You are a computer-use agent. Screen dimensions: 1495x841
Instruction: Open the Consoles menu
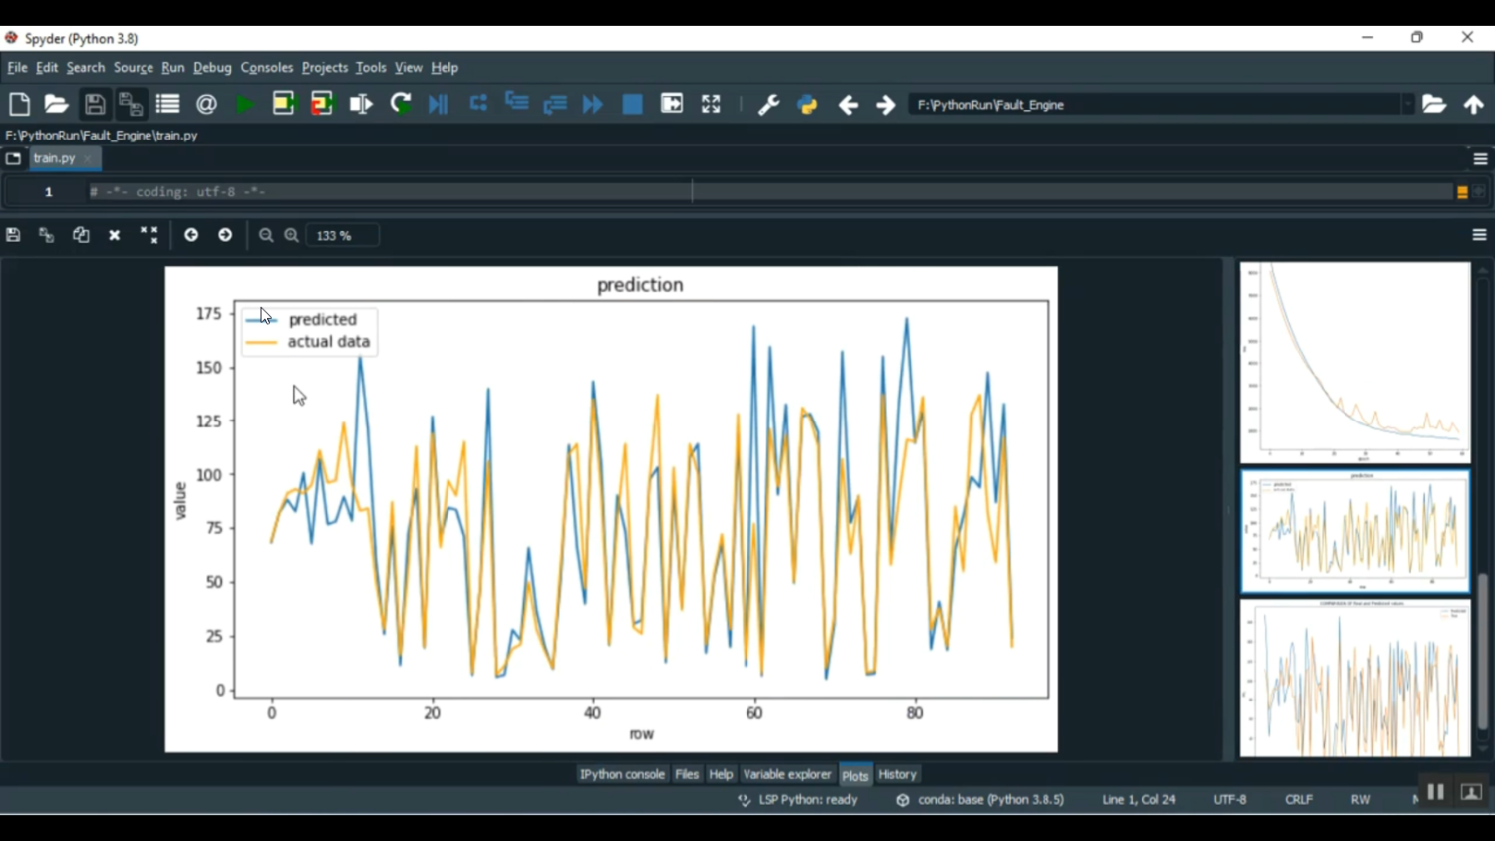tap(266, 68)
